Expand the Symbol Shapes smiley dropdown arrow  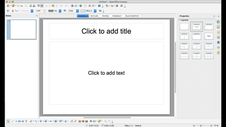(48, 121)
